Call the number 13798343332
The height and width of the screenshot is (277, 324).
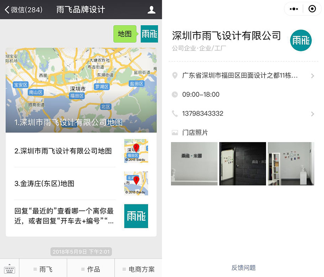pos(203,114)
